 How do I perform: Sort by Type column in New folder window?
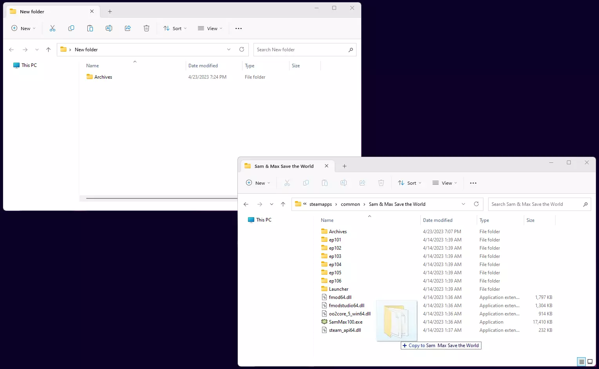pos(250,66)
